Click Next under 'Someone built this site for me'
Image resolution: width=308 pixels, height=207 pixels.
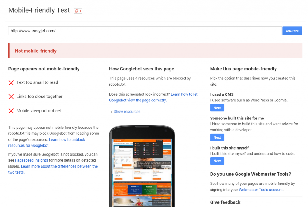[x=217, y=137]
